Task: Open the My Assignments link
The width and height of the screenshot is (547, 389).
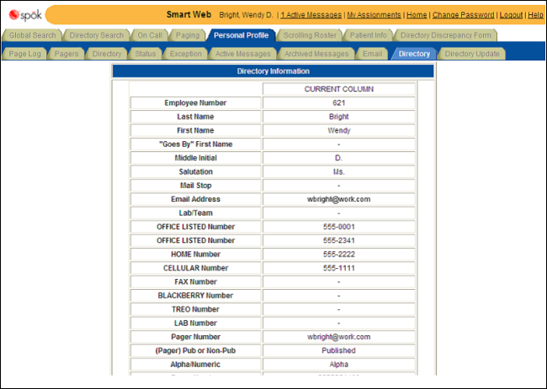Action: click(x=374, y=15)
